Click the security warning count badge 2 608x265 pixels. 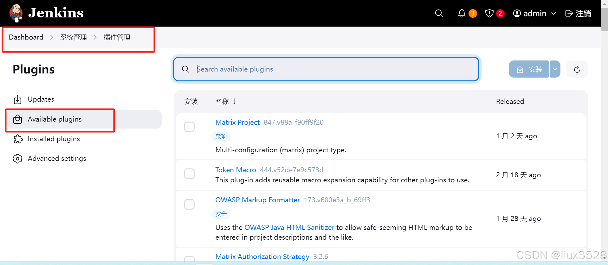click(500, 13)
